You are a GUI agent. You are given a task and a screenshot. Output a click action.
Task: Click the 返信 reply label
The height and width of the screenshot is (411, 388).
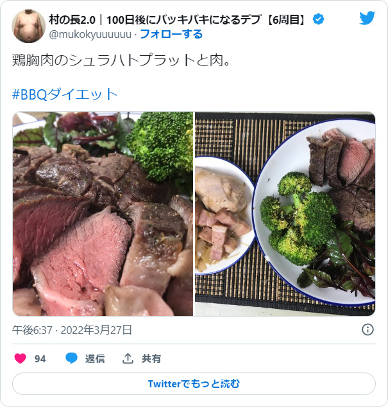coord(95,358)
